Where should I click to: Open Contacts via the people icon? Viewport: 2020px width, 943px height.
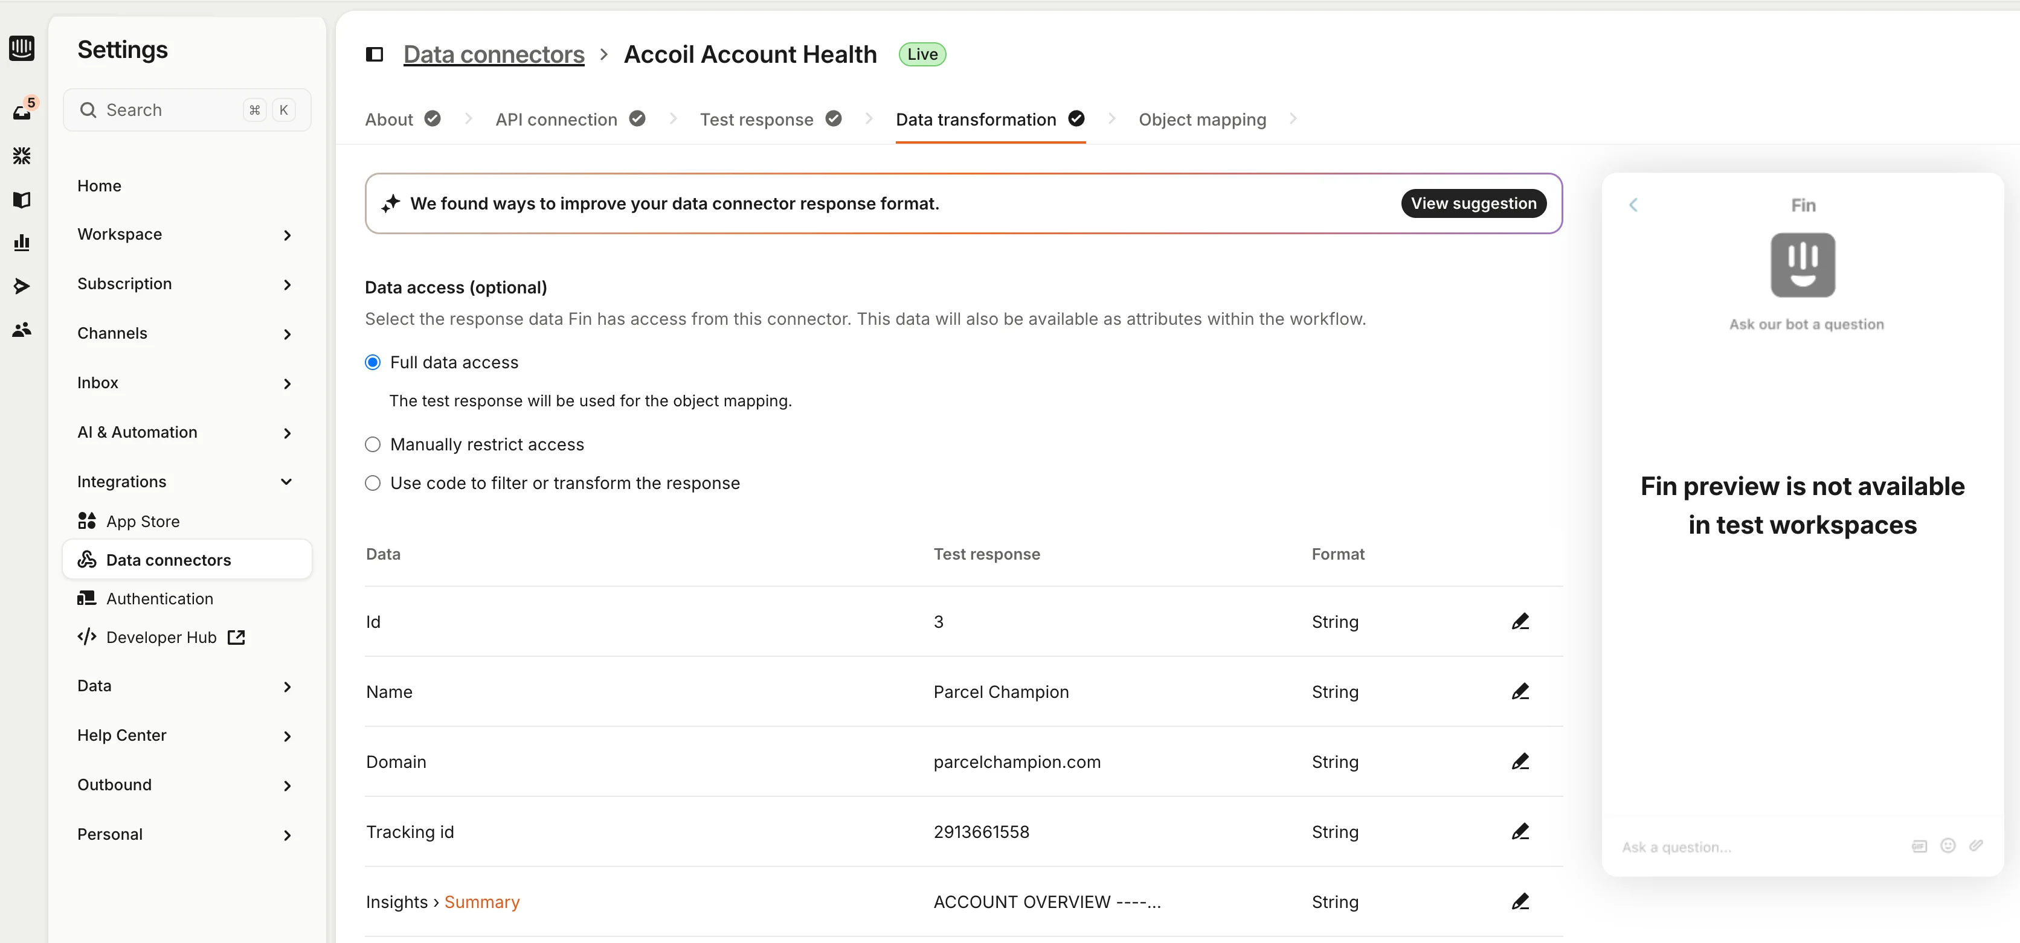pos(22,329)
